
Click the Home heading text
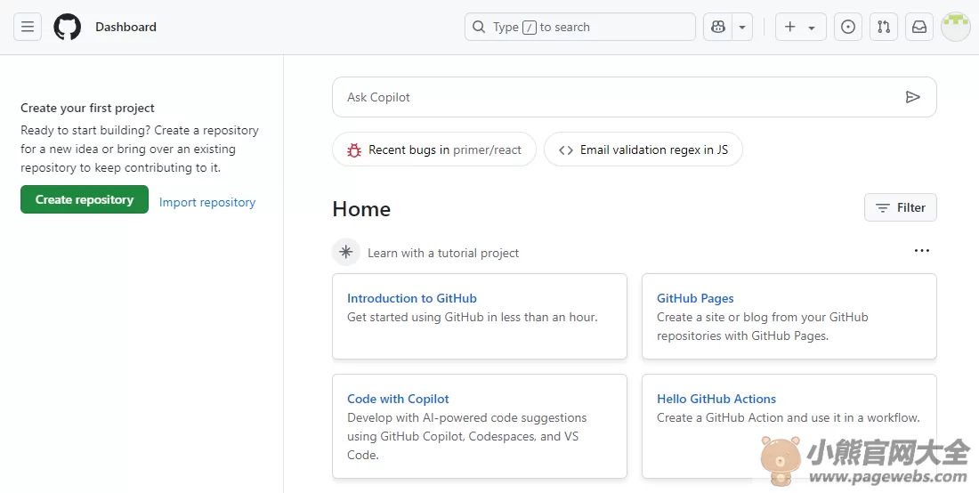coord(361,209)
